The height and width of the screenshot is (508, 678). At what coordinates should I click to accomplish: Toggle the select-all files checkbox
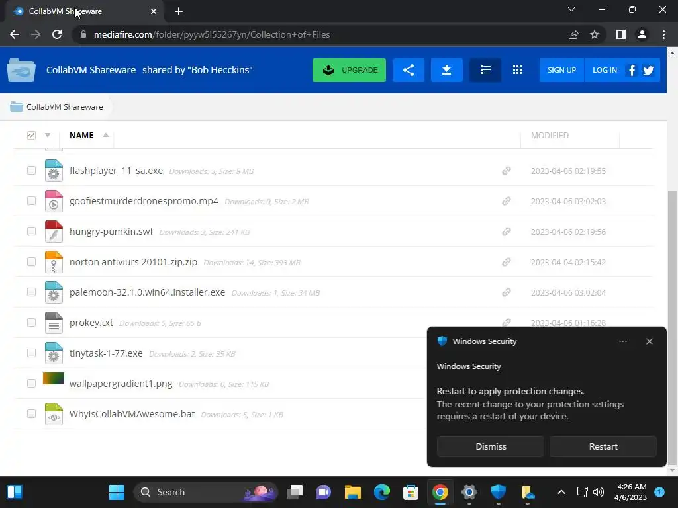(x=31, y=135)
